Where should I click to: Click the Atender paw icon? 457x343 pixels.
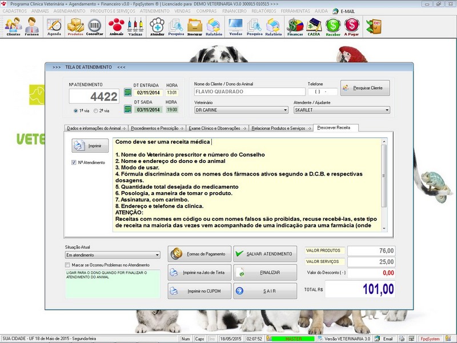(157, 26)
